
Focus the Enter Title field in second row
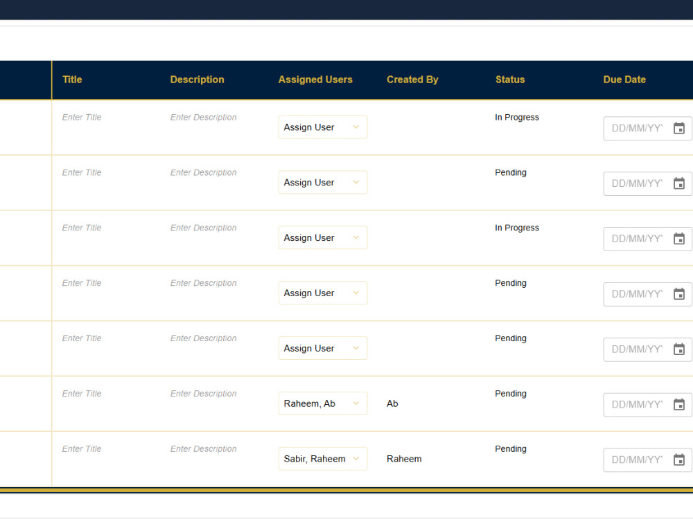(x=82, y=172)
